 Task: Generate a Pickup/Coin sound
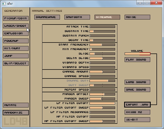[16, 18]
